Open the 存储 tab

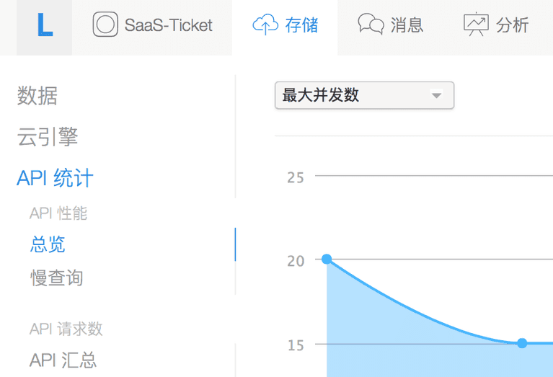[x=301, y=26]
